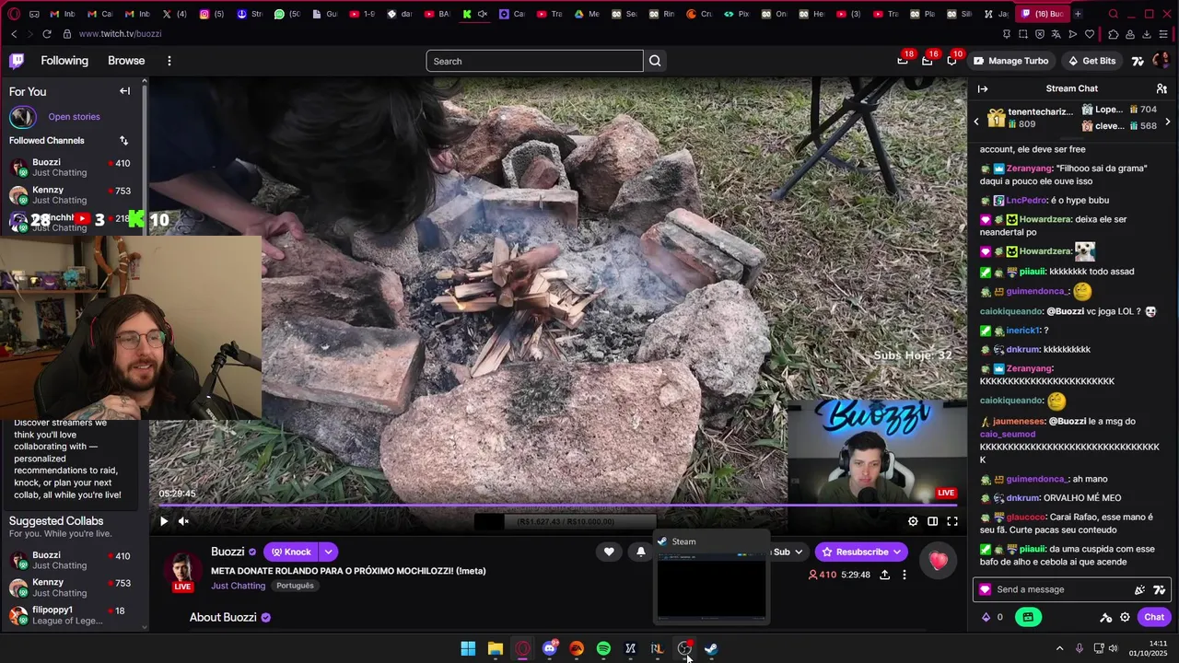Click Manage Turbo button
The image size is (1179, 663).
point(1010,61)
